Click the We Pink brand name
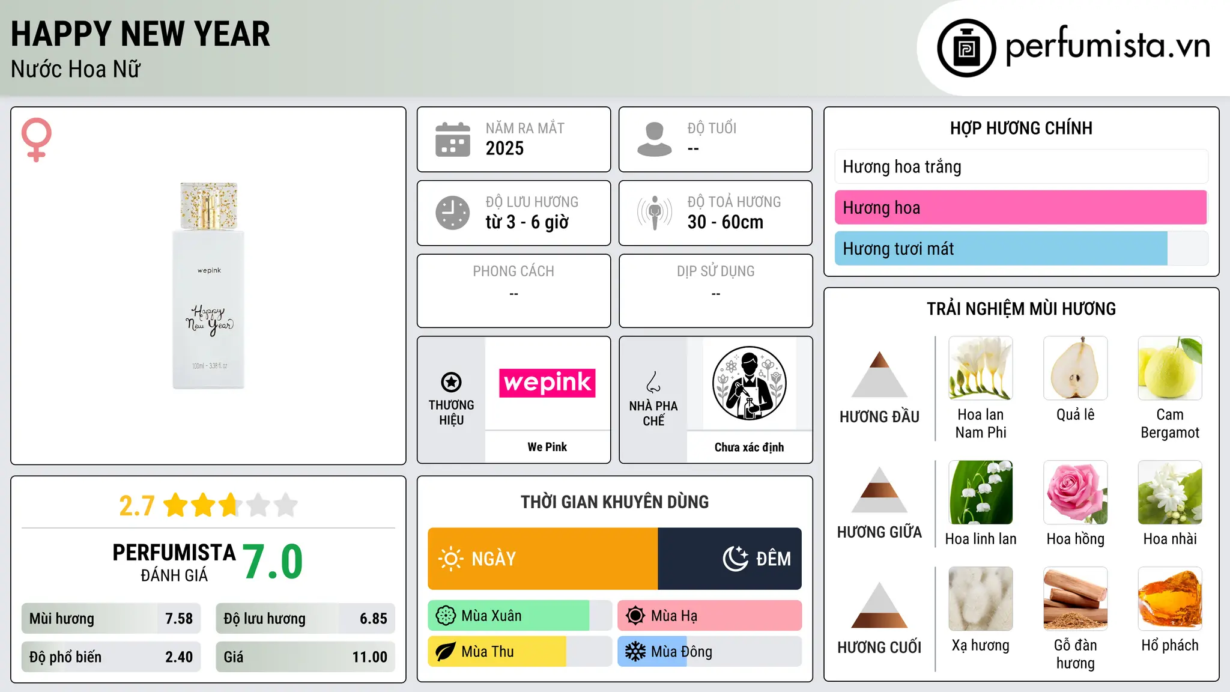Image resolution: width=1230 pixels, height=692 pixels. tap(547, 447)
